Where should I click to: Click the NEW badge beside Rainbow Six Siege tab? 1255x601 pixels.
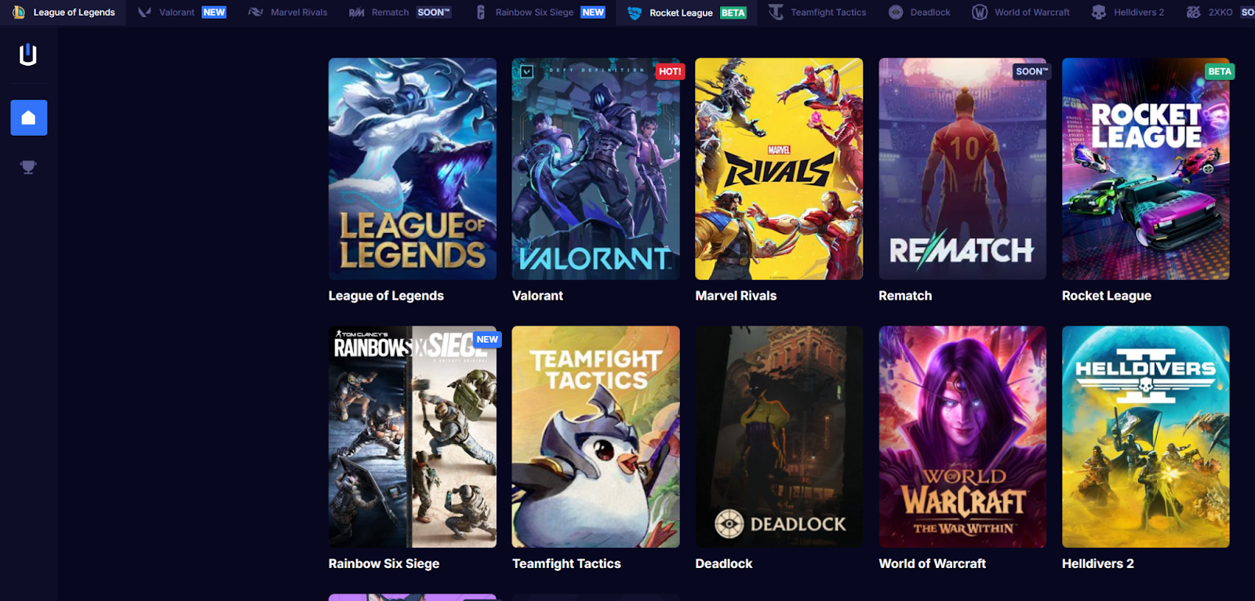[593, 13]
